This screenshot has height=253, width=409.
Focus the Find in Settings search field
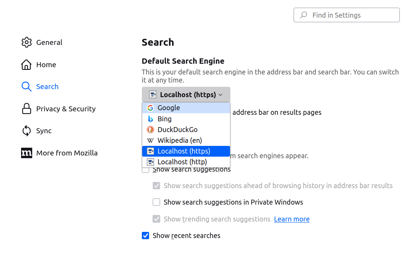[x=347, y=15]
